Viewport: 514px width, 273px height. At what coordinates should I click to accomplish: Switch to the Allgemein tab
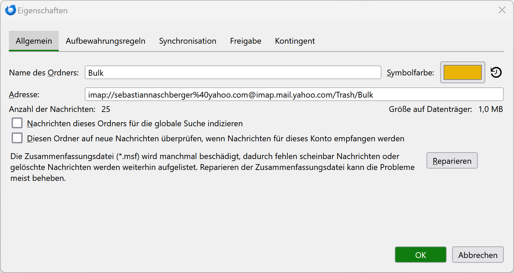[34, 41]
